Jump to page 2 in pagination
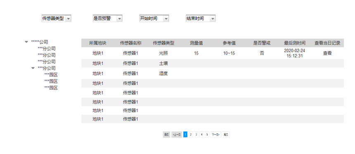Screen dimensions: 355x154 point(191,135)
